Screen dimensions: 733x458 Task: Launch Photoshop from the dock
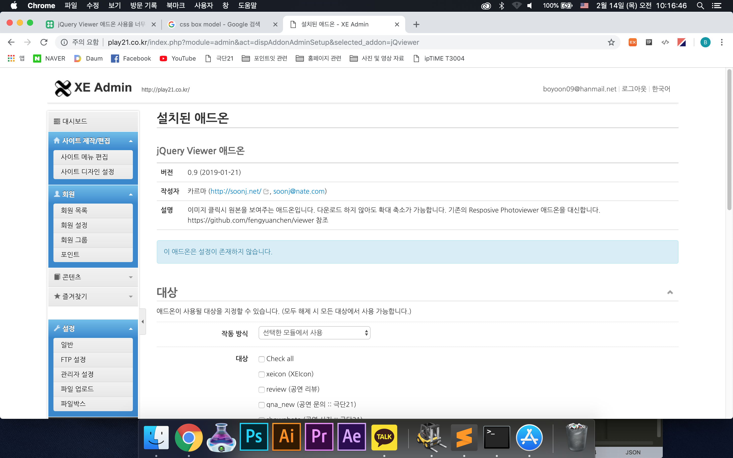pyautogui.click(x=254, y=437)
